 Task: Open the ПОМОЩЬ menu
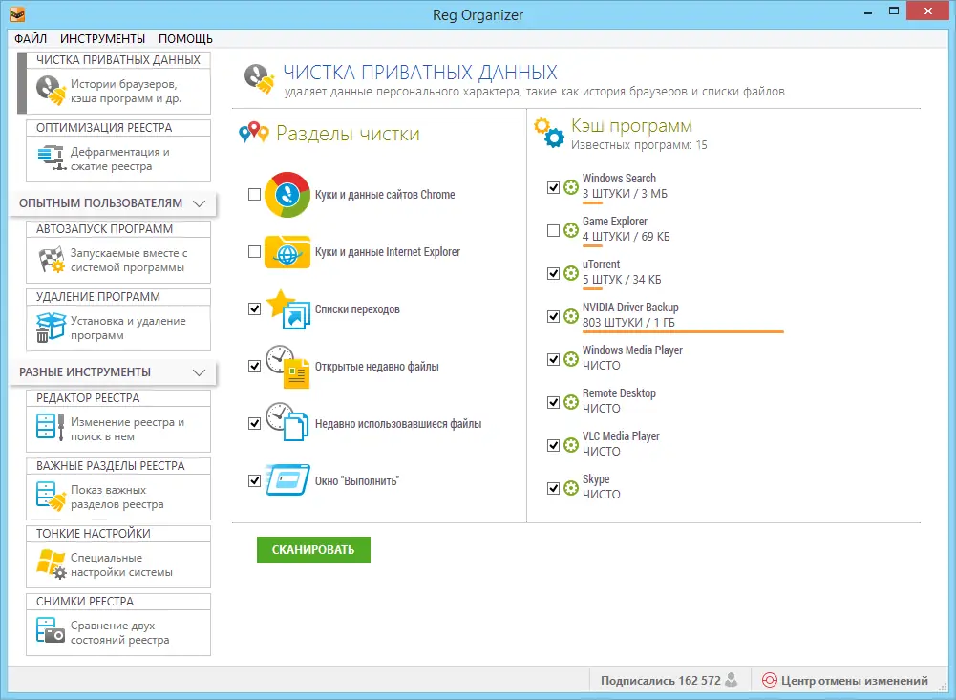click(185, 38)
